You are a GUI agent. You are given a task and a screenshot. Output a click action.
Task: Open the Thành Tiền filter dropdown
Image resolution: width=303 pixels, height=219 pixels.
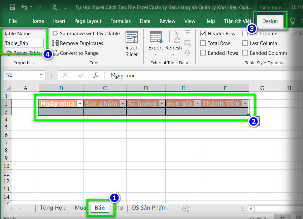[x=245, y=104]
